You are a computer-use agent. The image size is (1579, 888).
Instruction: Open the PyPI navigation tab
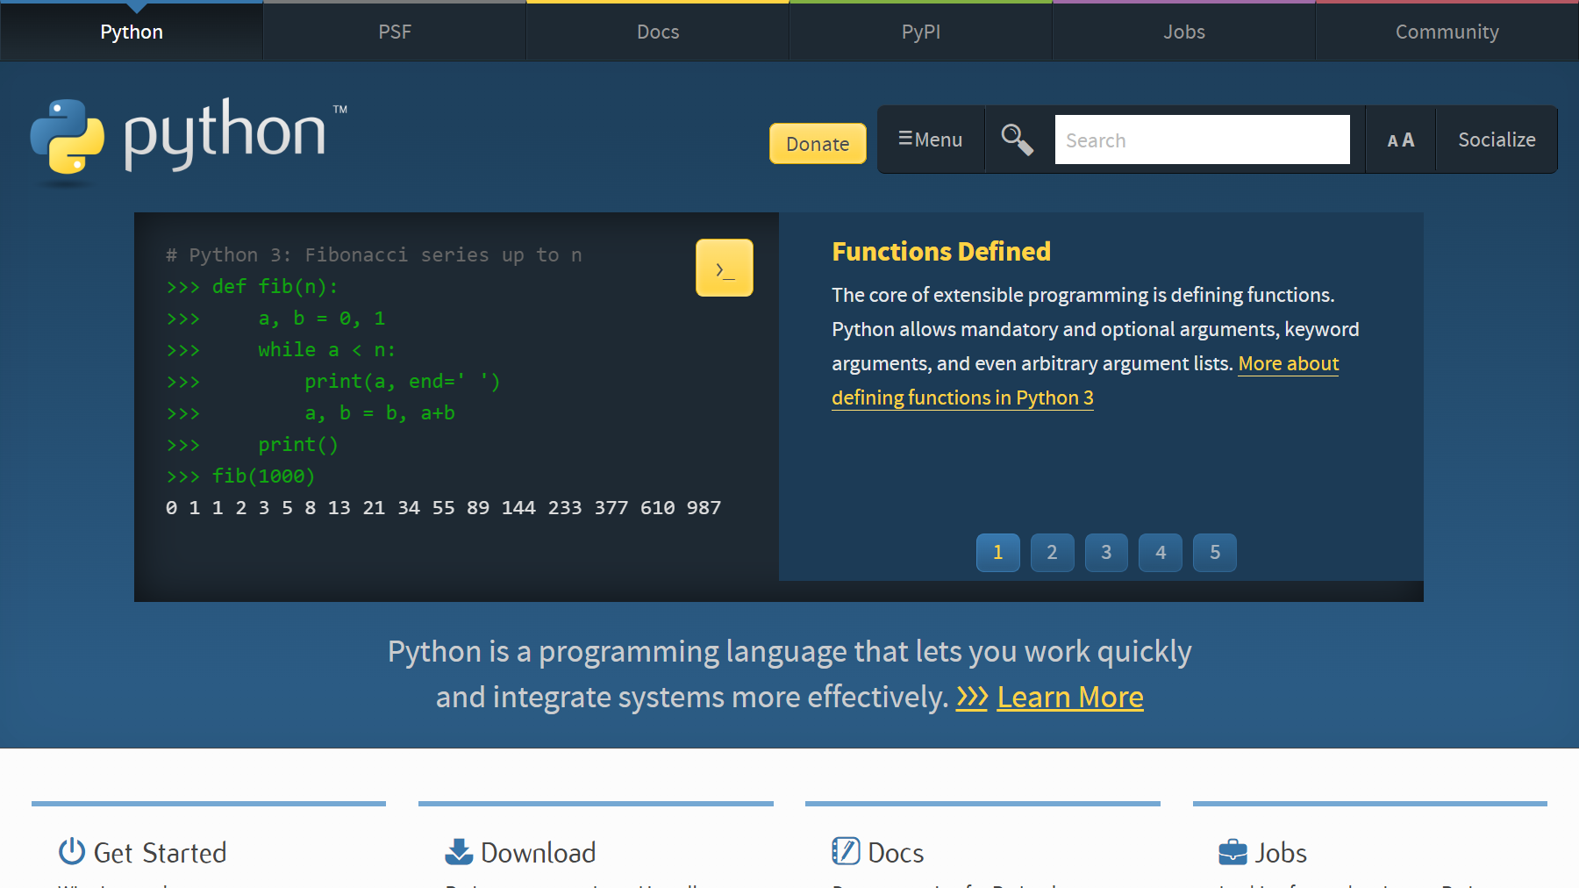920,31
